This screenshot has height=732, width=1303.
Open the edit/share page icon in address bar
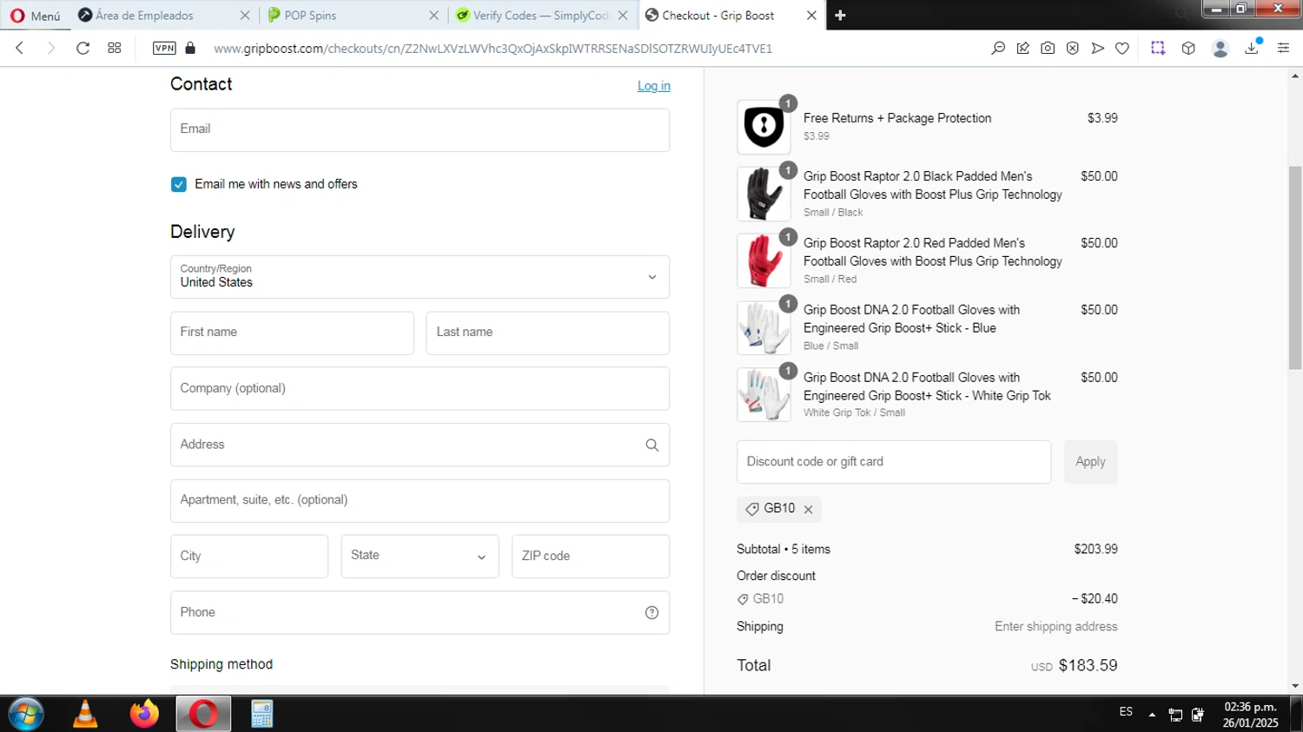[x=1023, y=49]
